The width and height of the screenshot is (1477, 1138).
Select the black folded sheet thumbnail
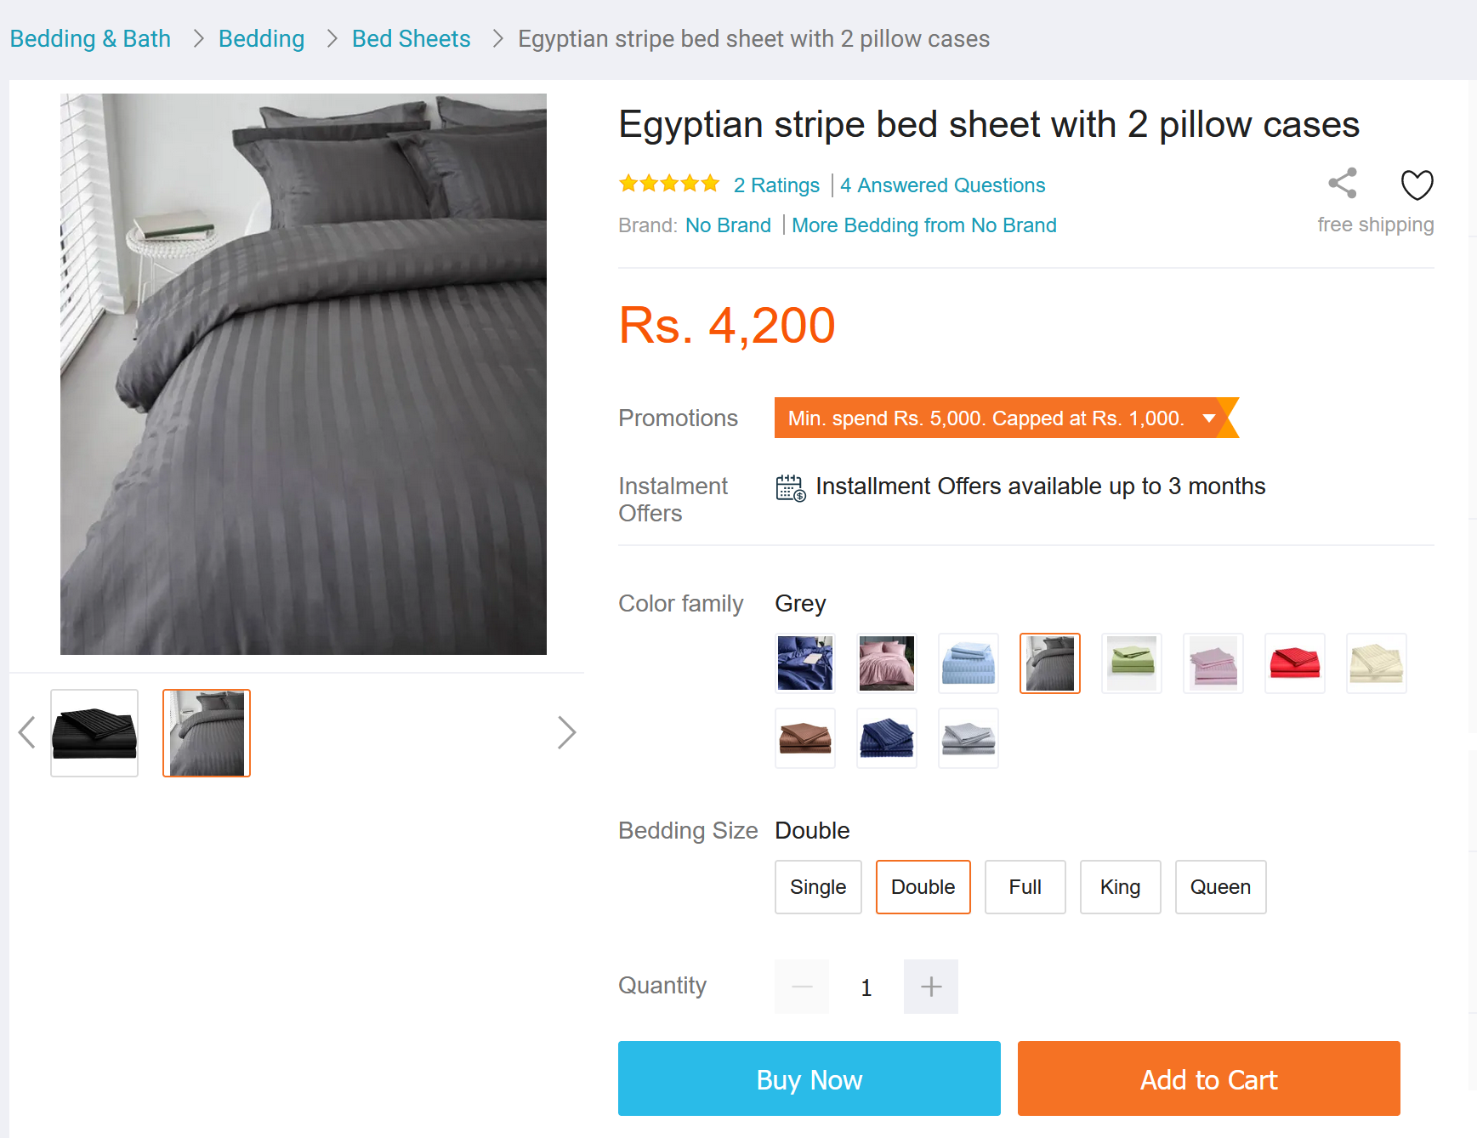click(x=94, y=733)
